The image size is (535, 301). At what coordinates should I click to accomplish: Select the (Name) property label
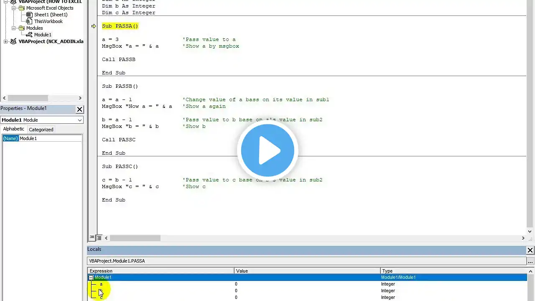click(10, 138)
